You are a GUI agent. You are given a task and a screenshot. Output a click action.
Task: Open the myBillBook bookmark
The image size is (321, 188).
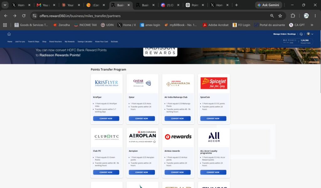[x=180, y=25]
